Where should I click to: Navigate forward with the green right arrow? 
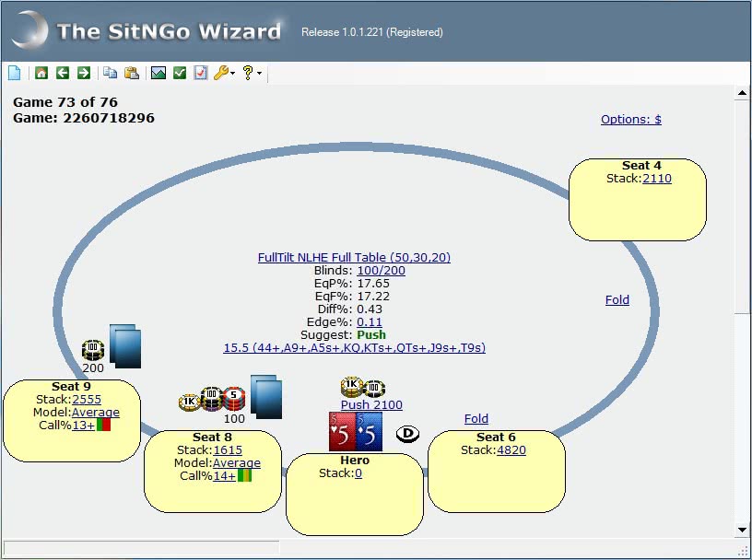coord(84,73)
